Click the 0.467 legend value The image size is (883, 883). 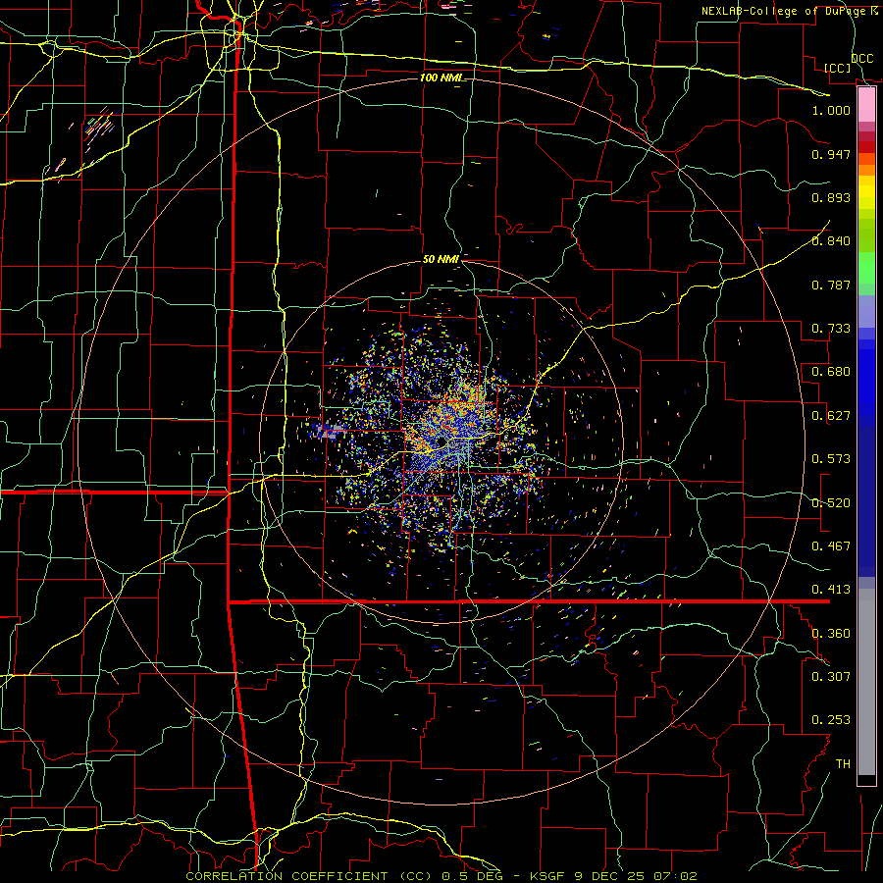[x=831, y=546]
